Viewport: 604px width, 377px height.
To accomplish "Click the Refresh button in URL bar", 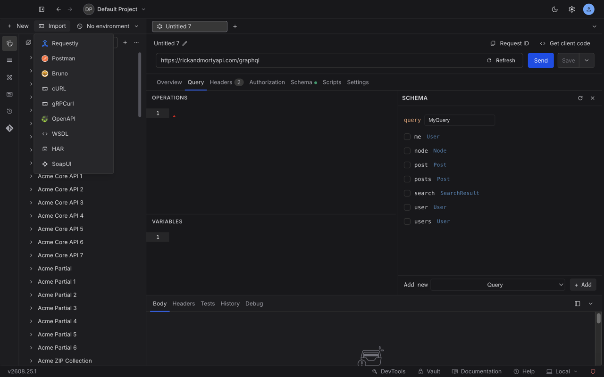I will 501,60.
